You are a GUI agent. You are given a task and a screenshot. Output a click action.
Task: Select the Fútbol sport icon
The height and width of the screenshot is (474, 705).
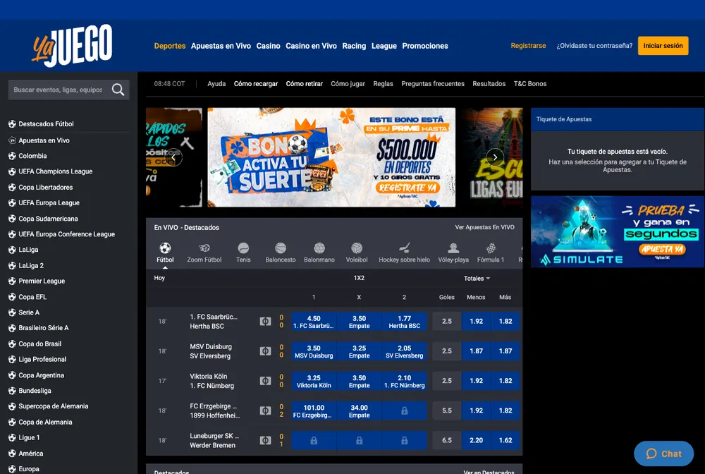click(x=165, y=248)
